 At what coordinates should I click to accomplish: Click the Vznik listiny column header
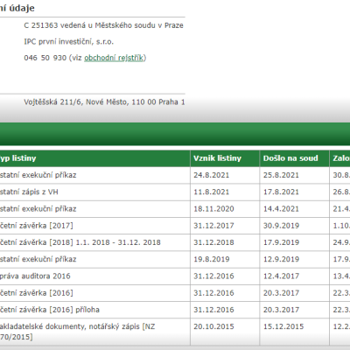pos(217,158)
